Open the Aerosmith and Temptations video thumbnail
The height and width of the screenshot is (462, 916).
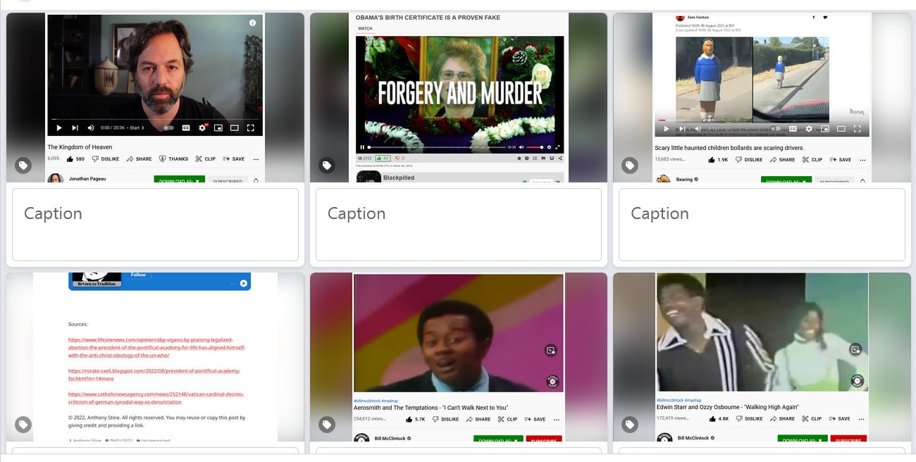tap(459, 333)
